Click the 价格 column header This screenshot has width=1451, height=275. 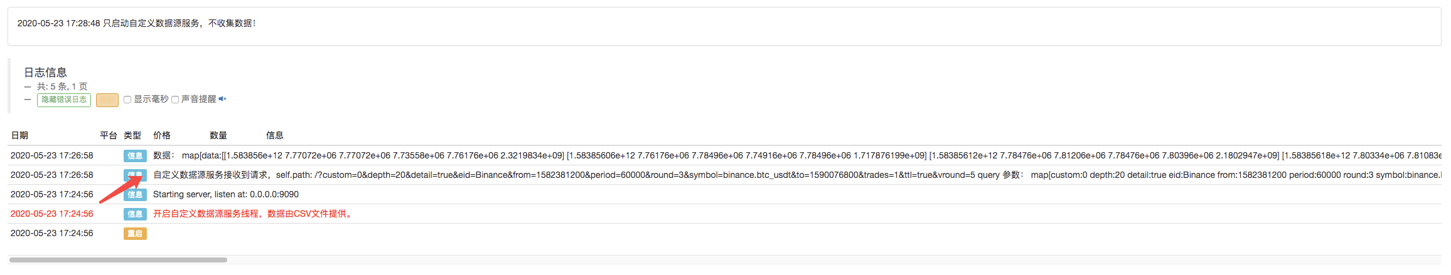coord(162,135)
